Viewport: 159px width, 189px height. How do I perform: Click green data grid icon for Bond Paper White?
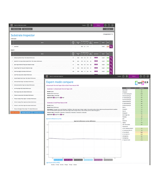[108, 65]
